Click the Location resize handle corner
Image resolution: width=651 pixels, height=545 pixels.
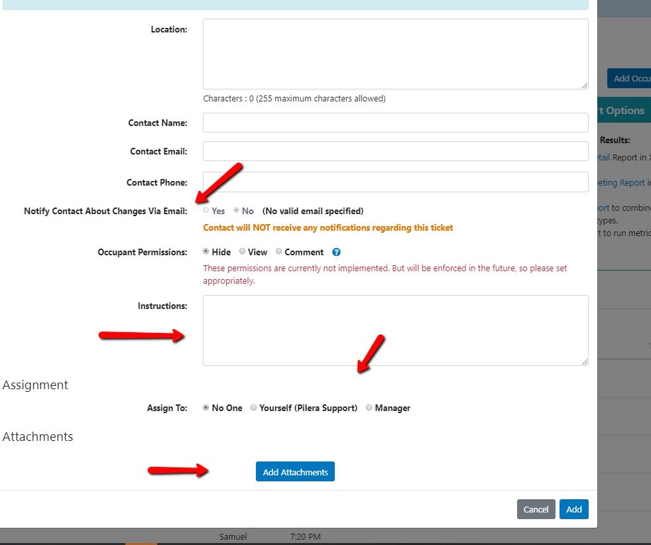(585, 86)
